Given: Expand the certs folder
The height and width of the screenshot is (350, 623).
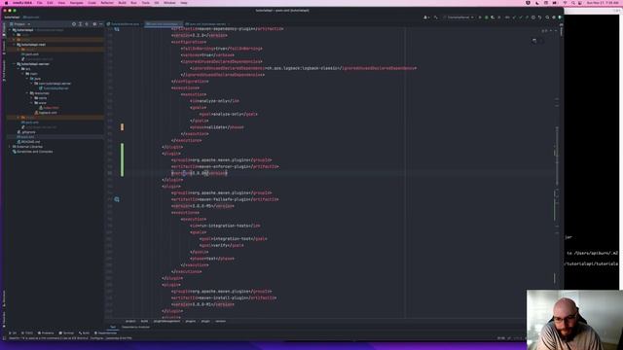Looking at the screenshot, I should coord(32,97).
